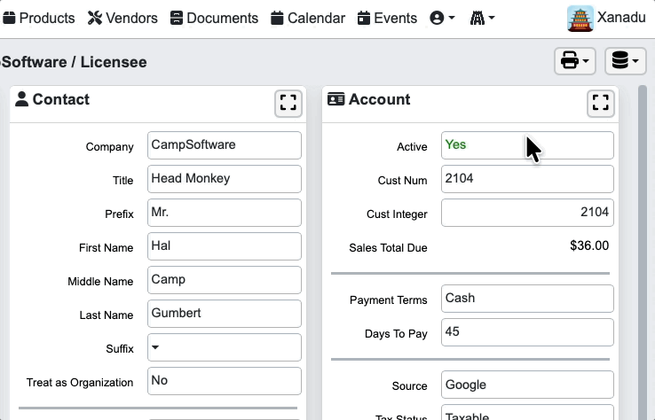Viewport: 655px width, 420px height.
Task: Open the database actions dropdown
Action: coord(625,61)
